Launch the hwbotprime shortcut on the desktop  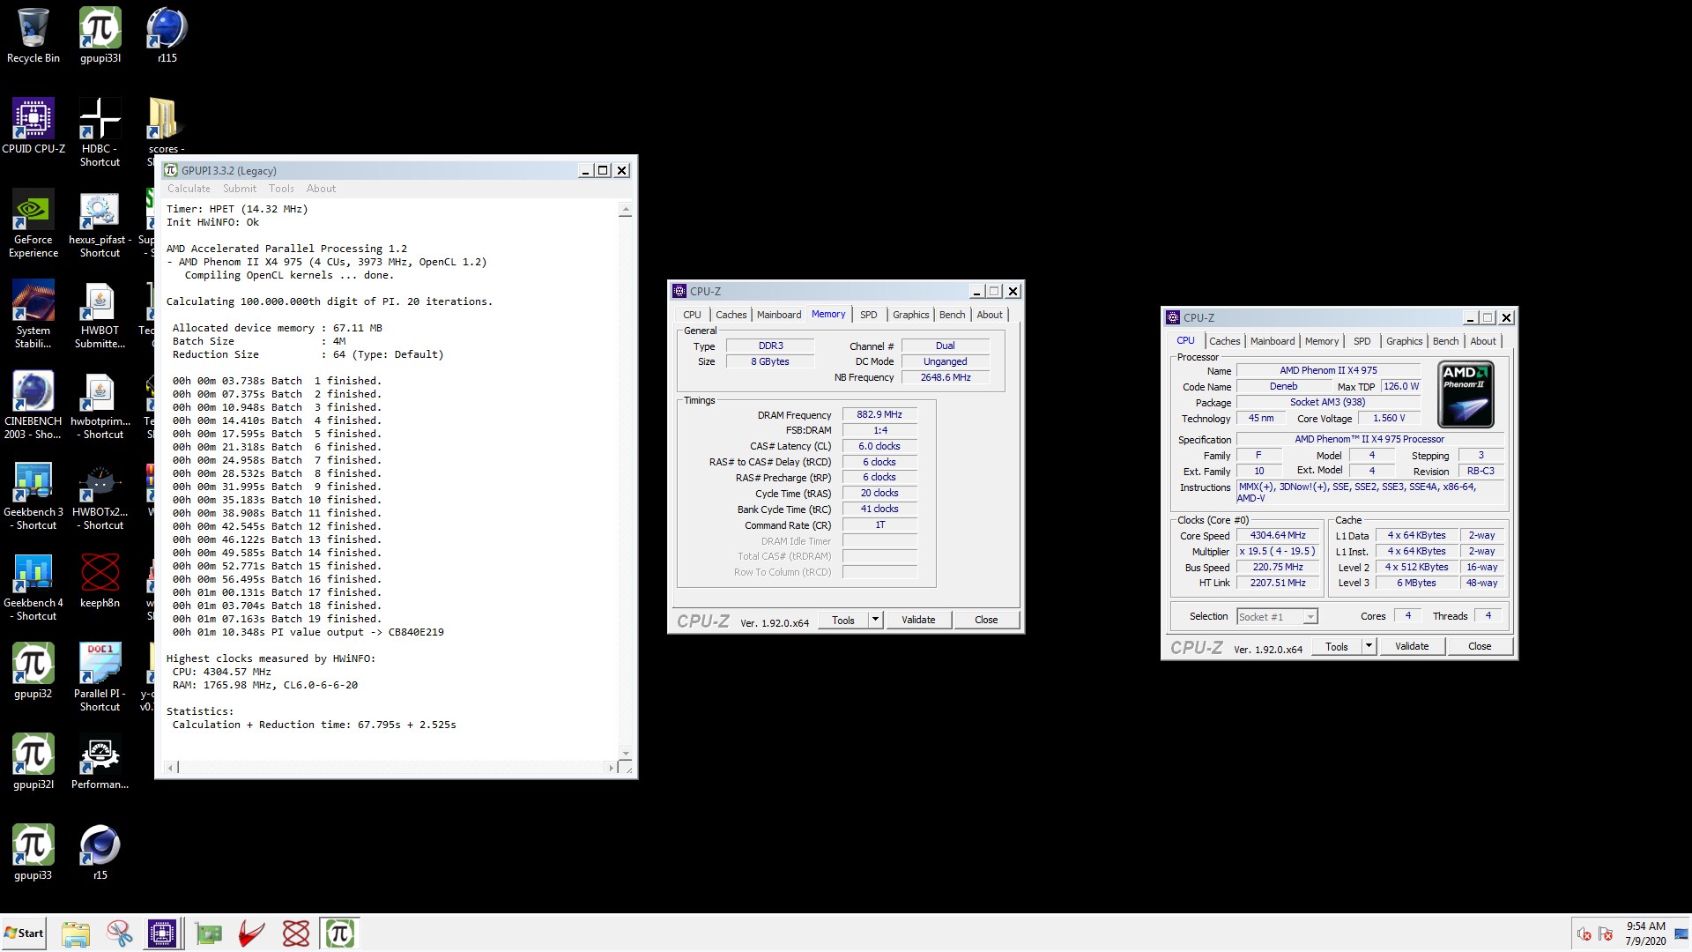click(x=100, y=405)
